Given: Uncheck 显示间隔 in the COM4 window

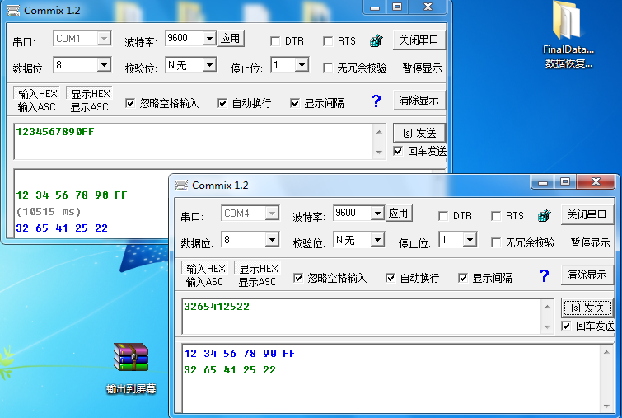Looking at the screenshot, I should pos(463,279).
